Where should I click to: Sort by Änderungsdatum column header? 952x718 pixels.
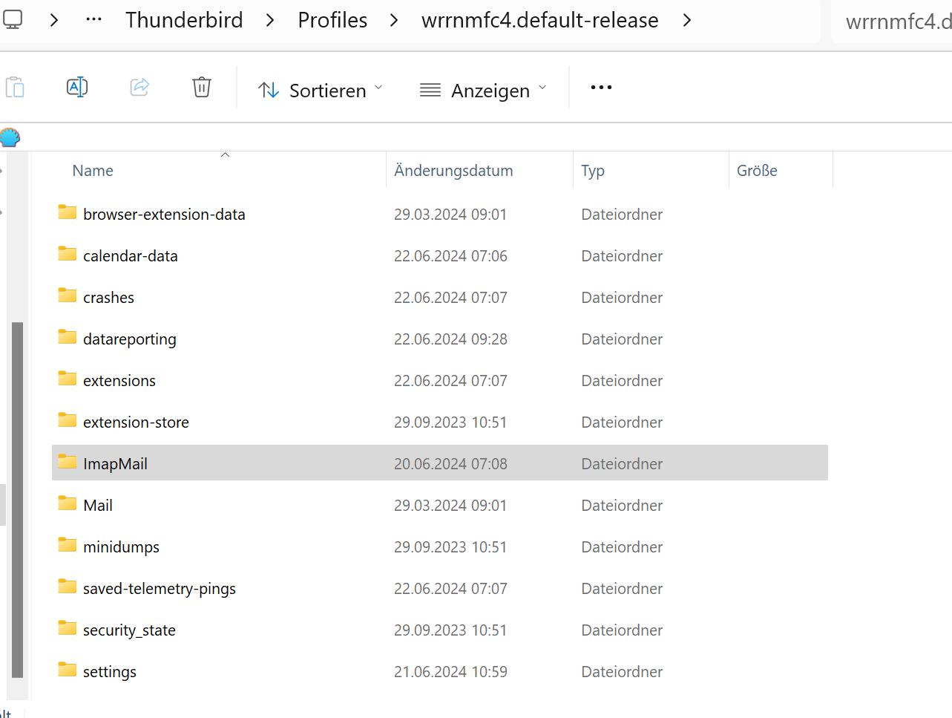tap(453, 171)
